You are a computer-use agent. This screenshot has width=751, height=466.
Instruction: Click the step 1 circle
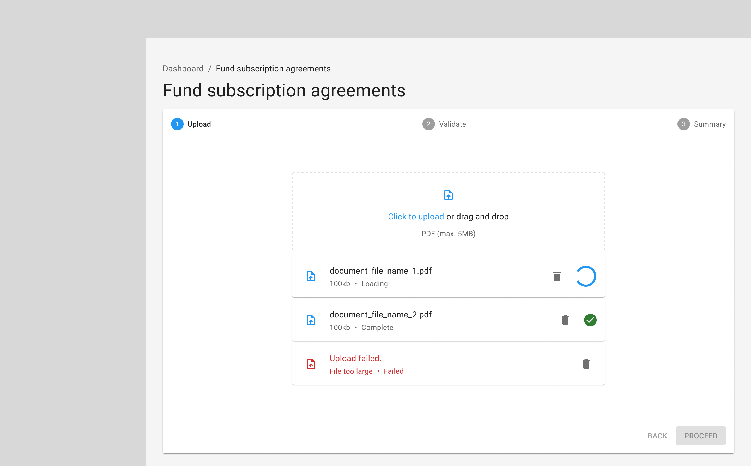point(177,124)
